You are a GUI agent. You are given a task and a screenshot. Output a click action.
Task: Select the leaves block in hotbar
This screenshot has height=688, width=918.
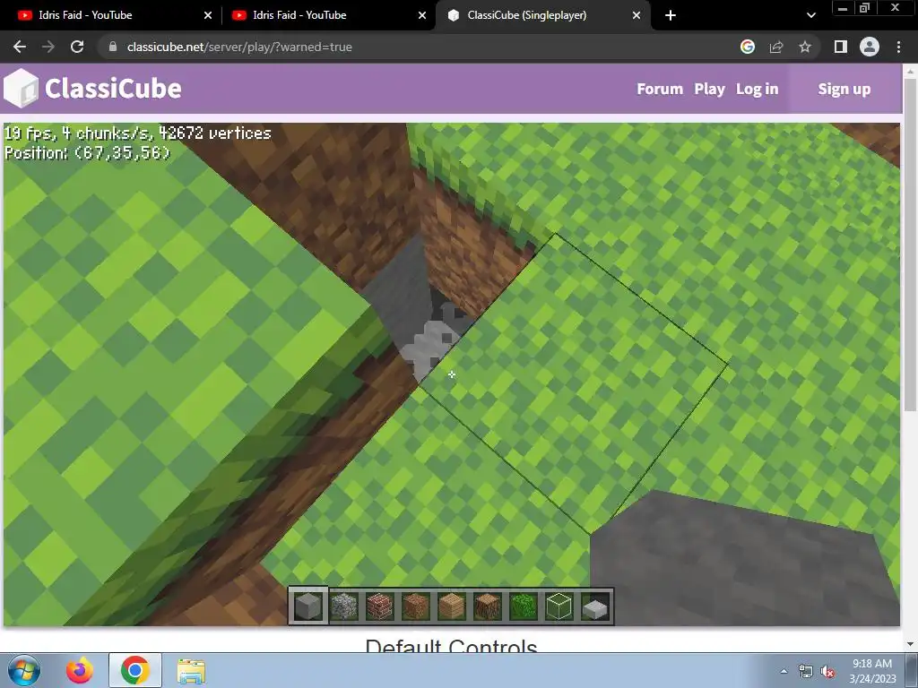click(x=523, y=606)
